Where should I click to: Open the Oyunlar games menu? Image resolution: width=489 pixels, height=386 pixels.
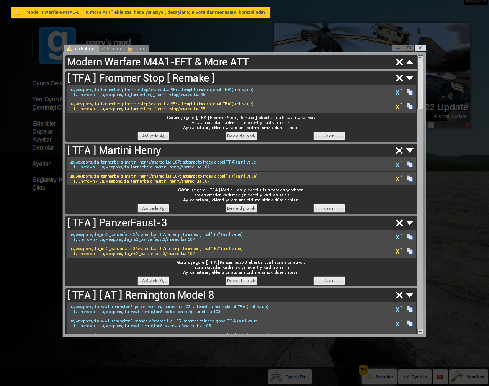(415, 377)
